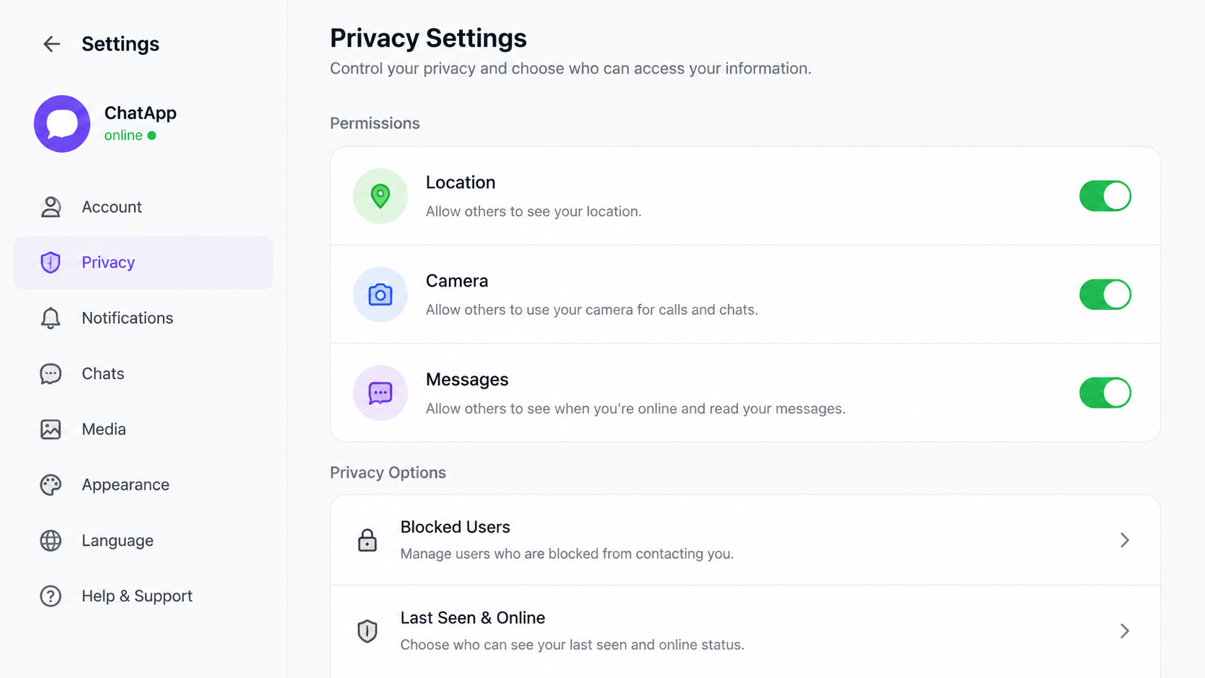Toggle the Messages permission switch
Viewport: 1205px width, 678px height.
(x=1105, y=393)
